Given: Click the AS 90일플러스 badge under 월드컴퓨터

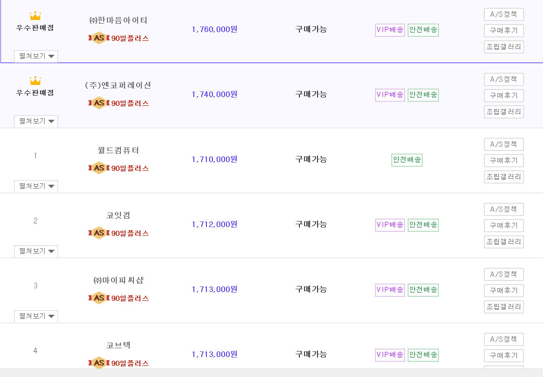Looking at the screenshot, I should (x=119, y=168).
